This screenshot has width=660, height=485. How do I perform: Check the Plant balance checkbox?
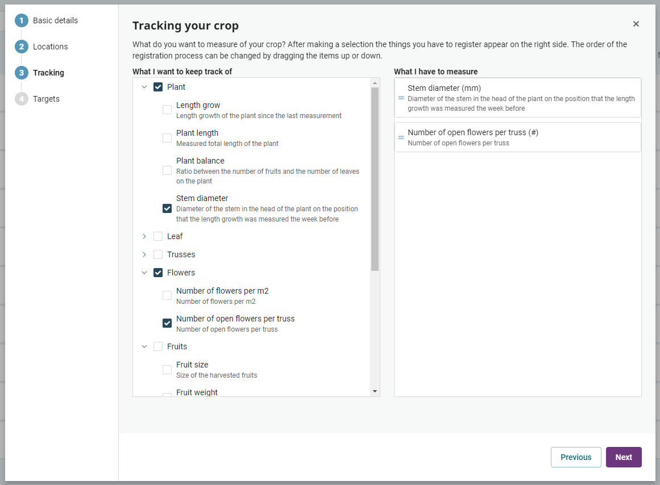[167, 170]
